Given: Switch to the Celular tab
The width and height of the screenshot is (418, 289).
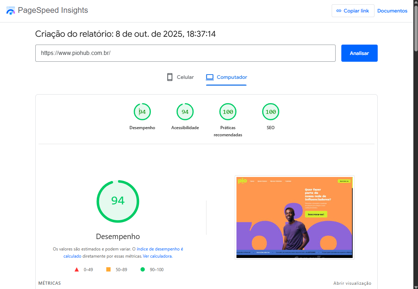Looking at the screenshot, I should tap(180, 77).
